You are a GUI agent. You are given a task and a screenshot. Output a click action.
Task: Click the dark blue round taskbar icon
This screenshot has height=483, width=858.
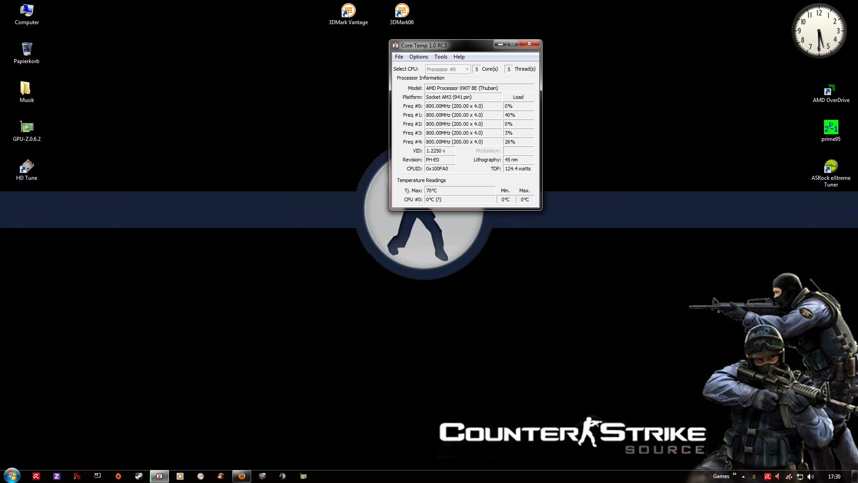tap(282, 476)
